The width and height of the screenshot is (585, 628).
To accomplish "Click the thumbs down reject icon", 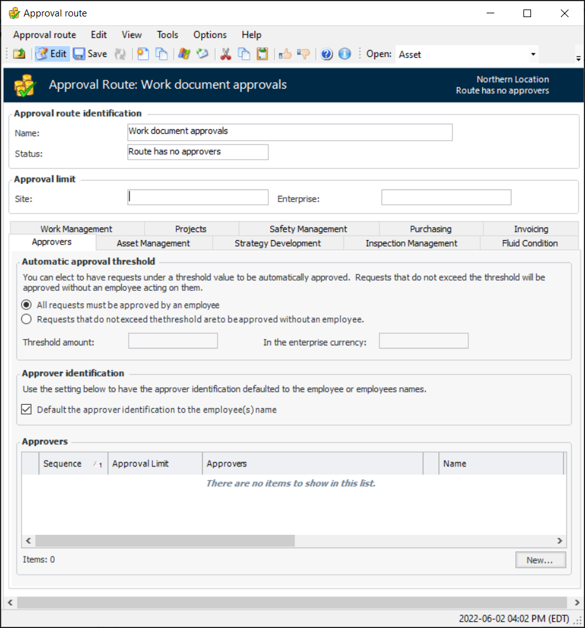I will tap(303, 54).
